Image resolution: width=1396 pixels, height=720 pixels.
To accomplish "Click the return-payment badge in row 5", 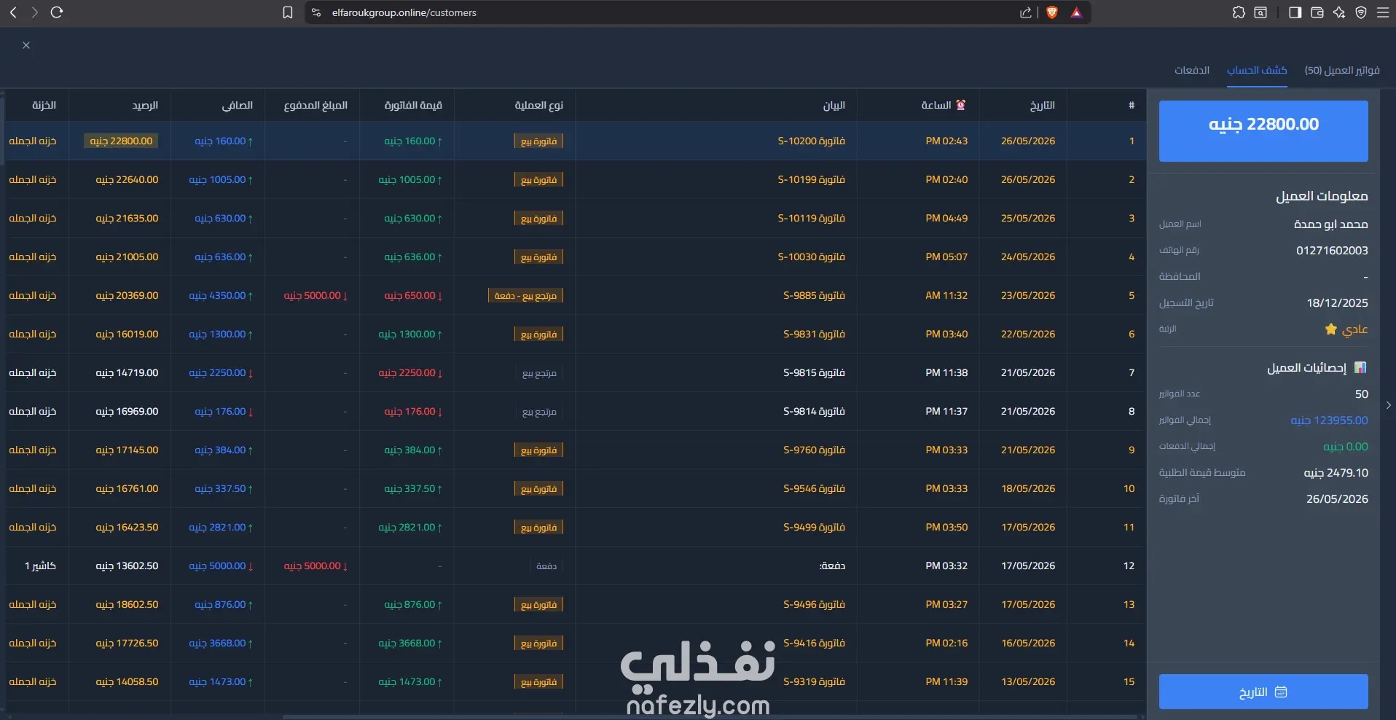I will 525,295.
